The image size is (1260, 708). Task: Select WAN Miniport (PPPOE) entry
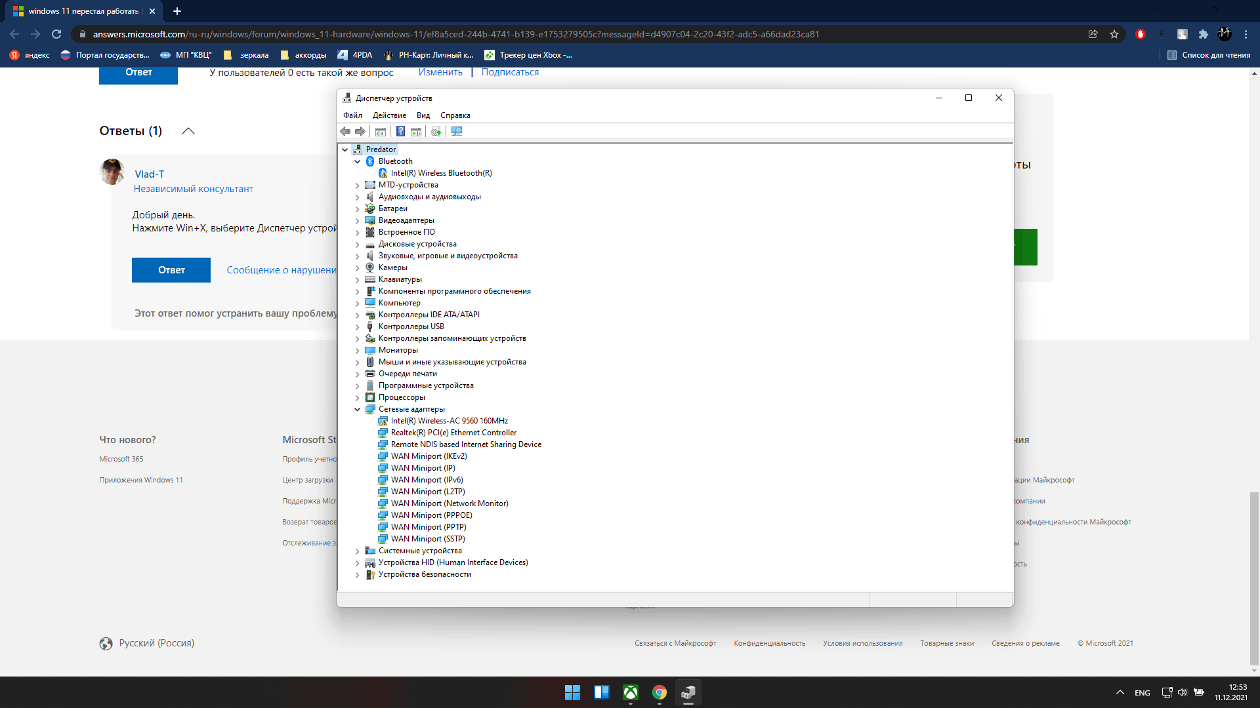431,515
